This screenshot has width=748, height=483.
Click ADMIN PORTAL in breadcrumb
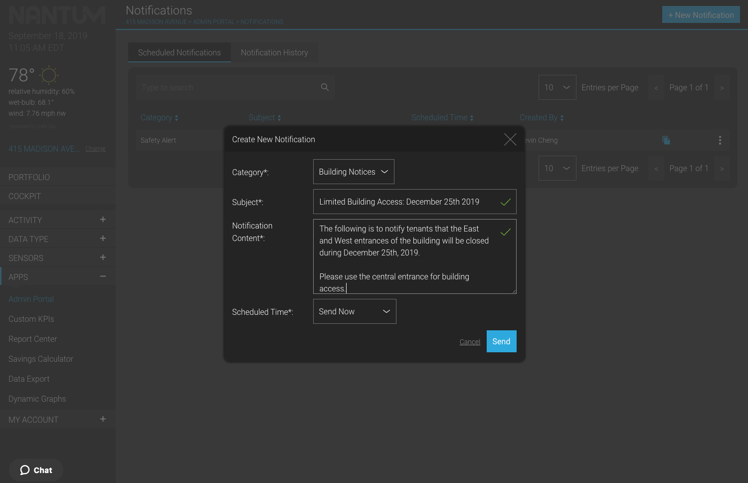[213, 22]
